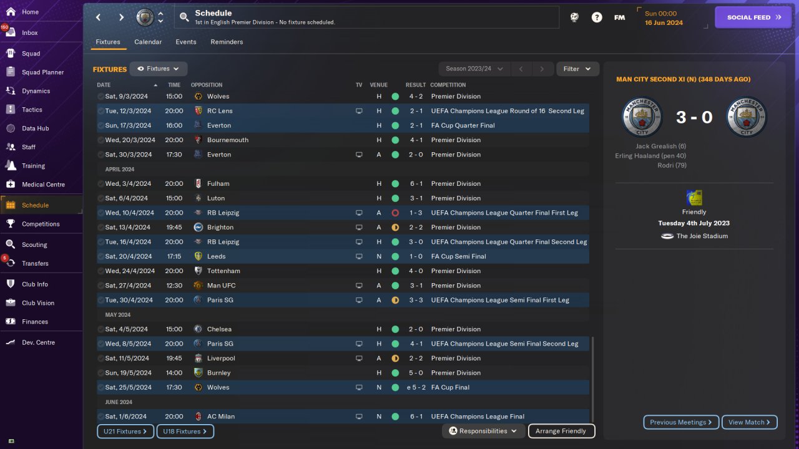Click the Arrange Friendly button
799x449 pixels.
tap(561, 431)
